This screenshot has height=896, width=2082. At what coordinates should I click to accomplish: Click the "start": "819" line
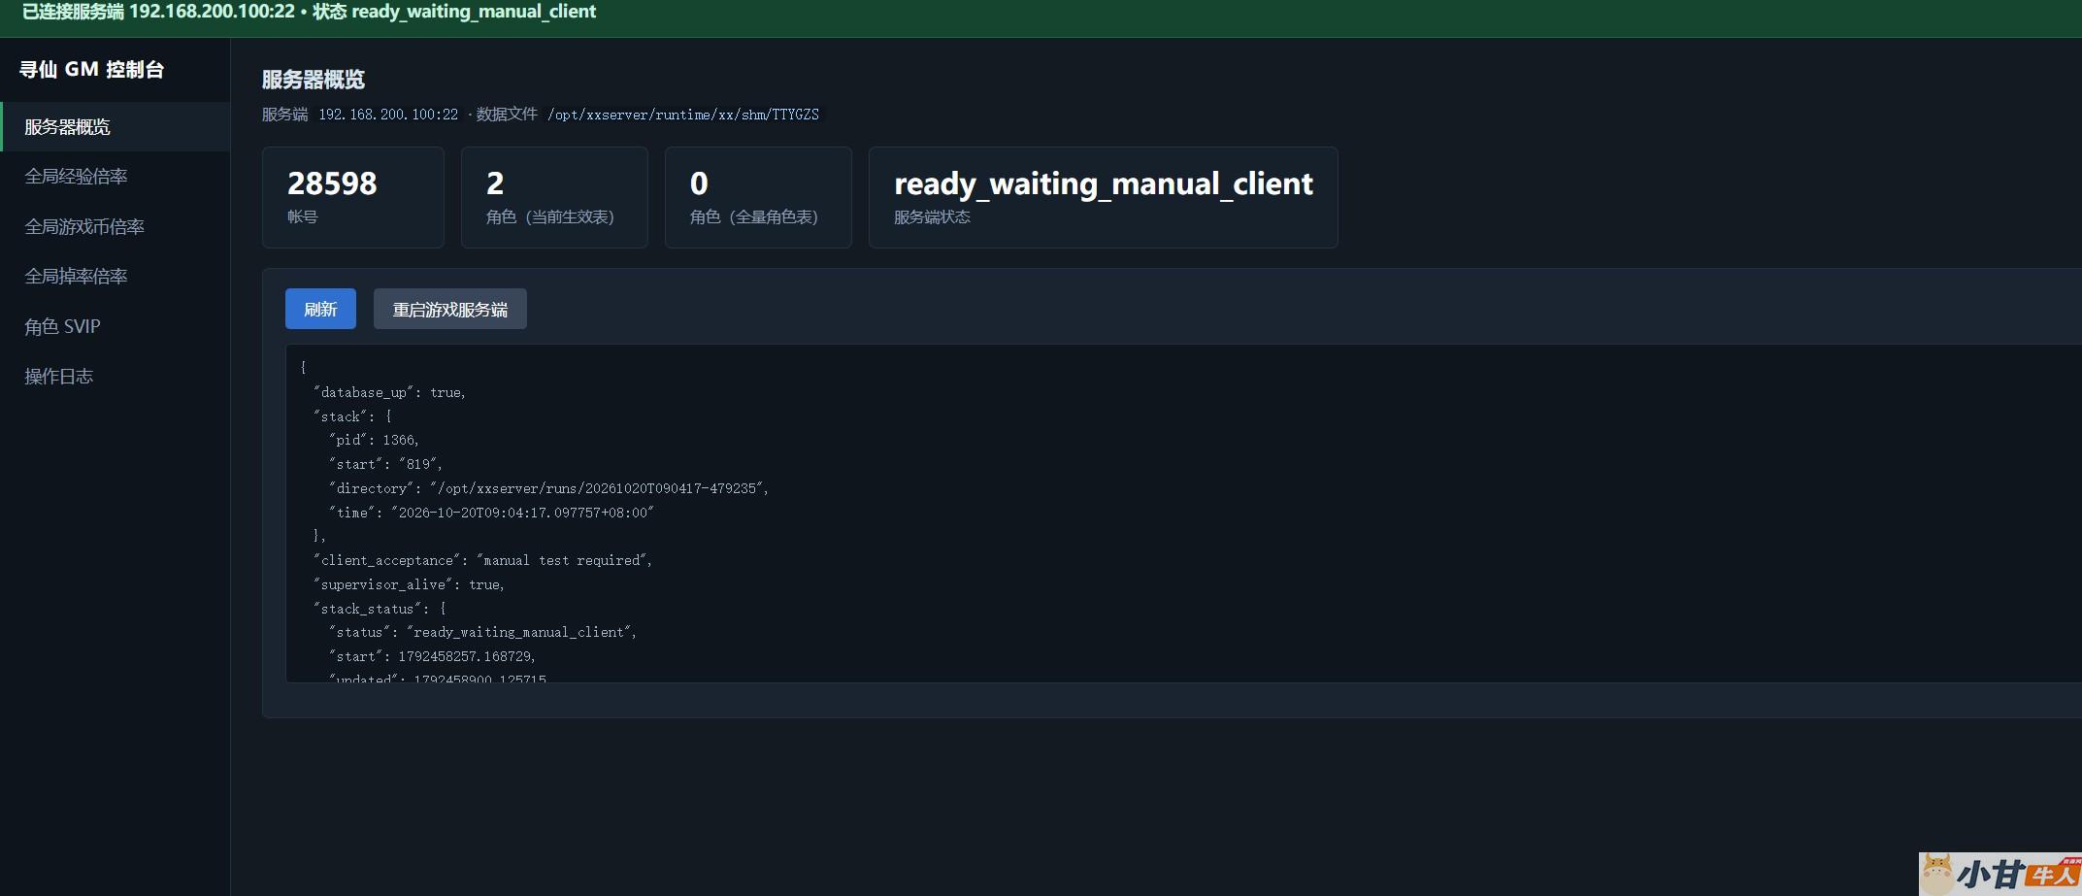(x=385, y=464)
